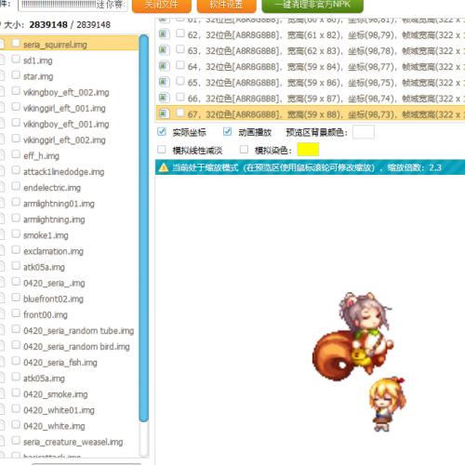The image size is (465, 465).
Task: Click the image icon of frame 67
Action: coord(164,113)
